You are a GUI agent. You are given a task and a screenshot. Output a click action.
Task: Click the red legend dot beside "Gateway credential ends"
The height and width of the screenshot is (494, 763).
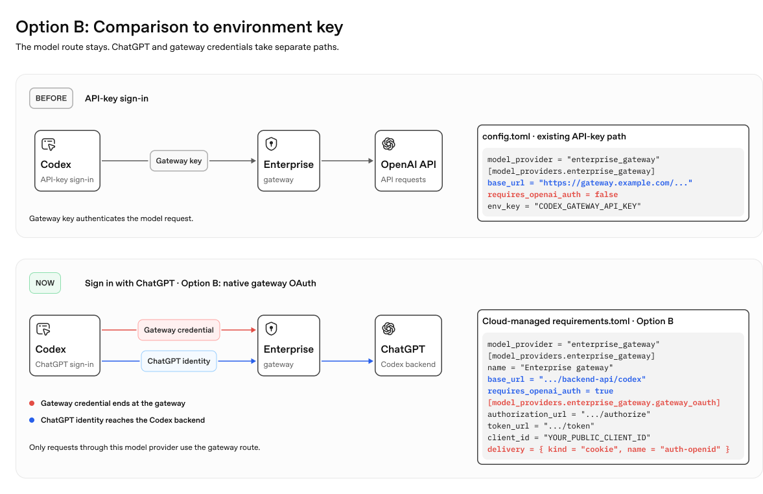(32, 403)
